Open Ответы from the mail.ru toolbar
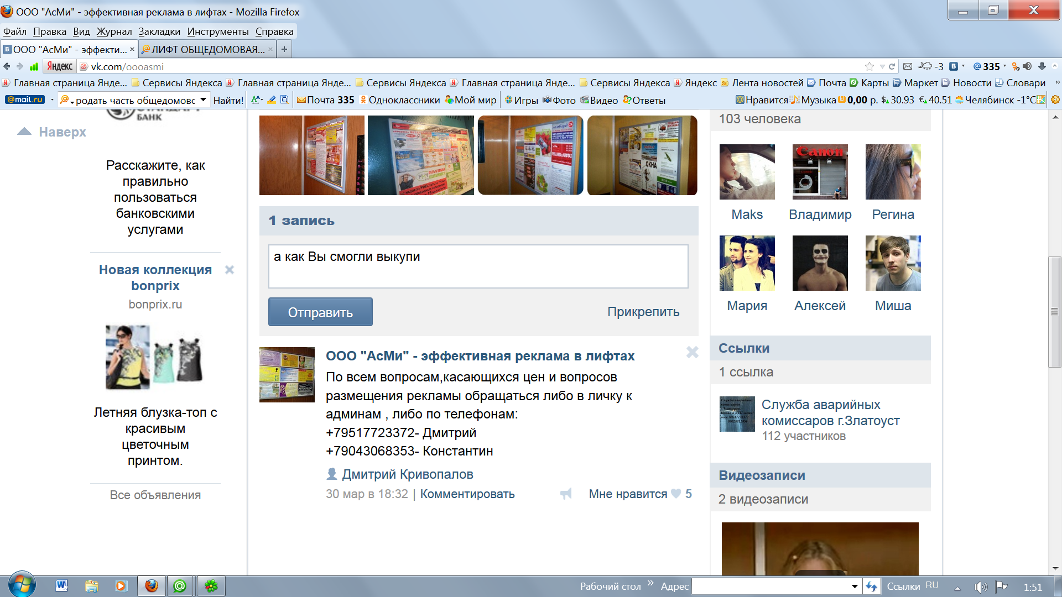This screenshot has width=1062, height=597. (x=644, y=100)
